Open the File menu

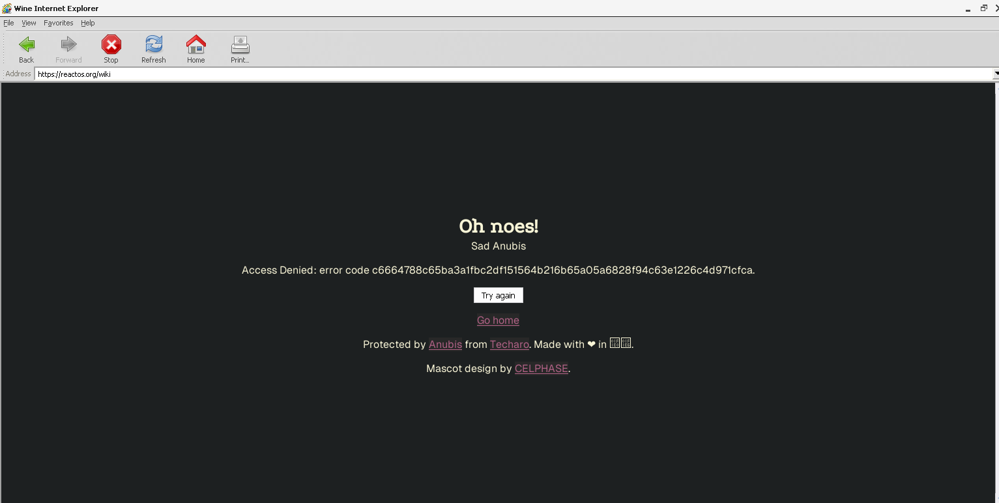pos(8,23)
